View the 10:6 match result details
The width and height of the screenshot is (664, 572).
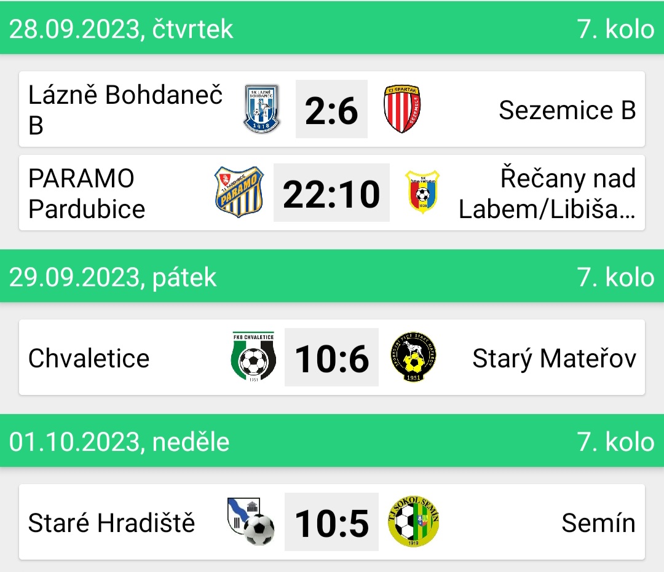tap(331, 357)
